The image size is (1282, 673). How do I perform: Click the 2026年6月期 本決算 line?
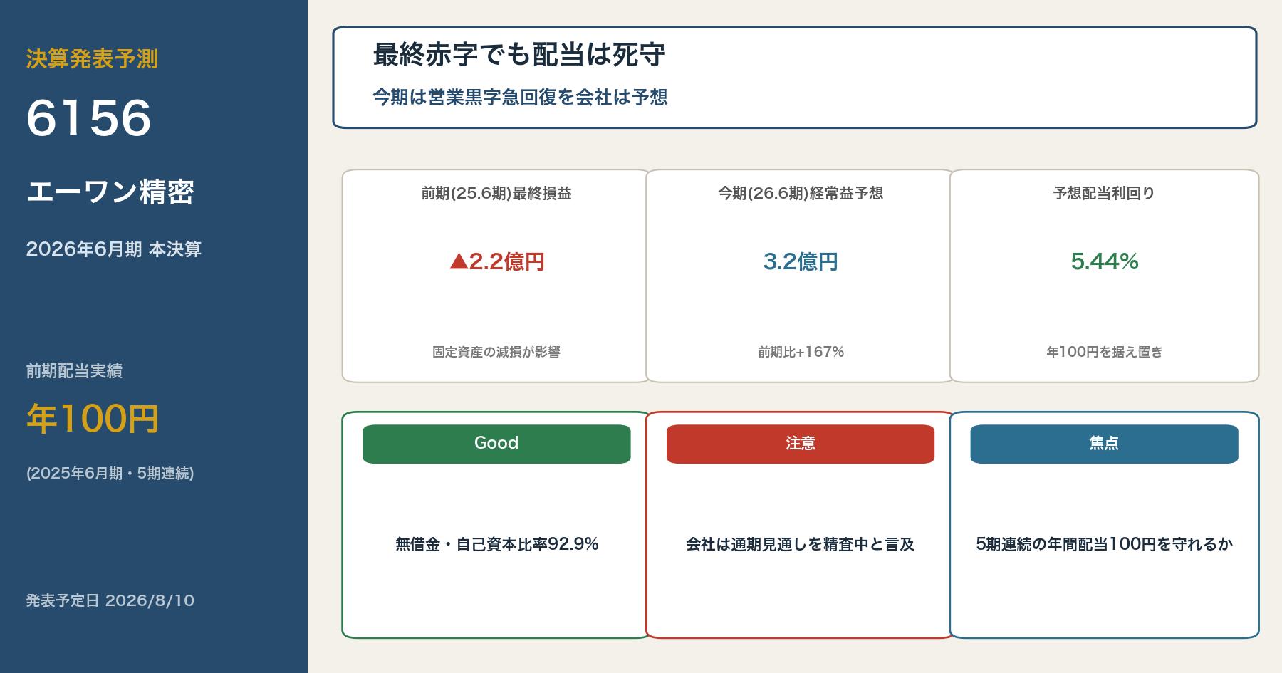point(114,249)
